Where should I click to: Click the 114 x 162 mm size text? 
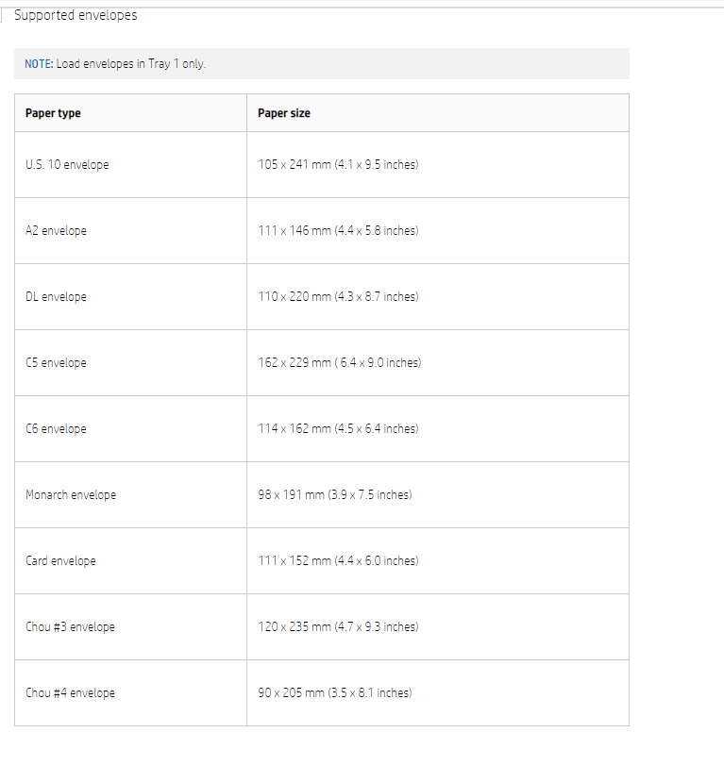click(338, 429)
